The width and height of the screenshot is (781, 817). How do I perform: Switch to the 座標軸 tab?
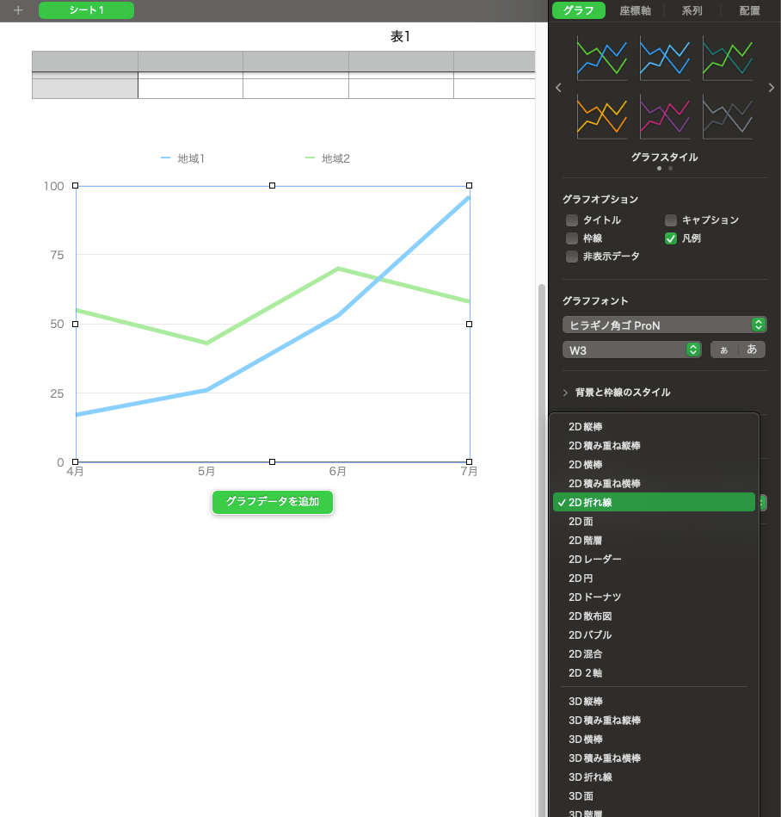pos(635,11)
